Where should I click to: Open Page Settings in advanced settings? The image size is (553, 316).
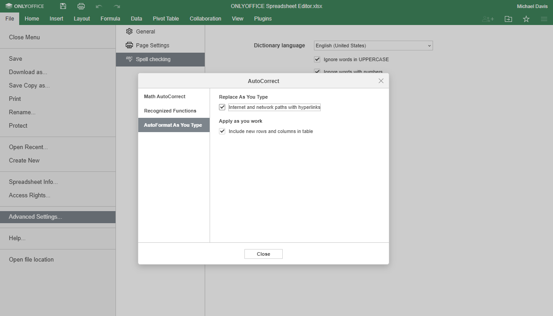[153, 45]
